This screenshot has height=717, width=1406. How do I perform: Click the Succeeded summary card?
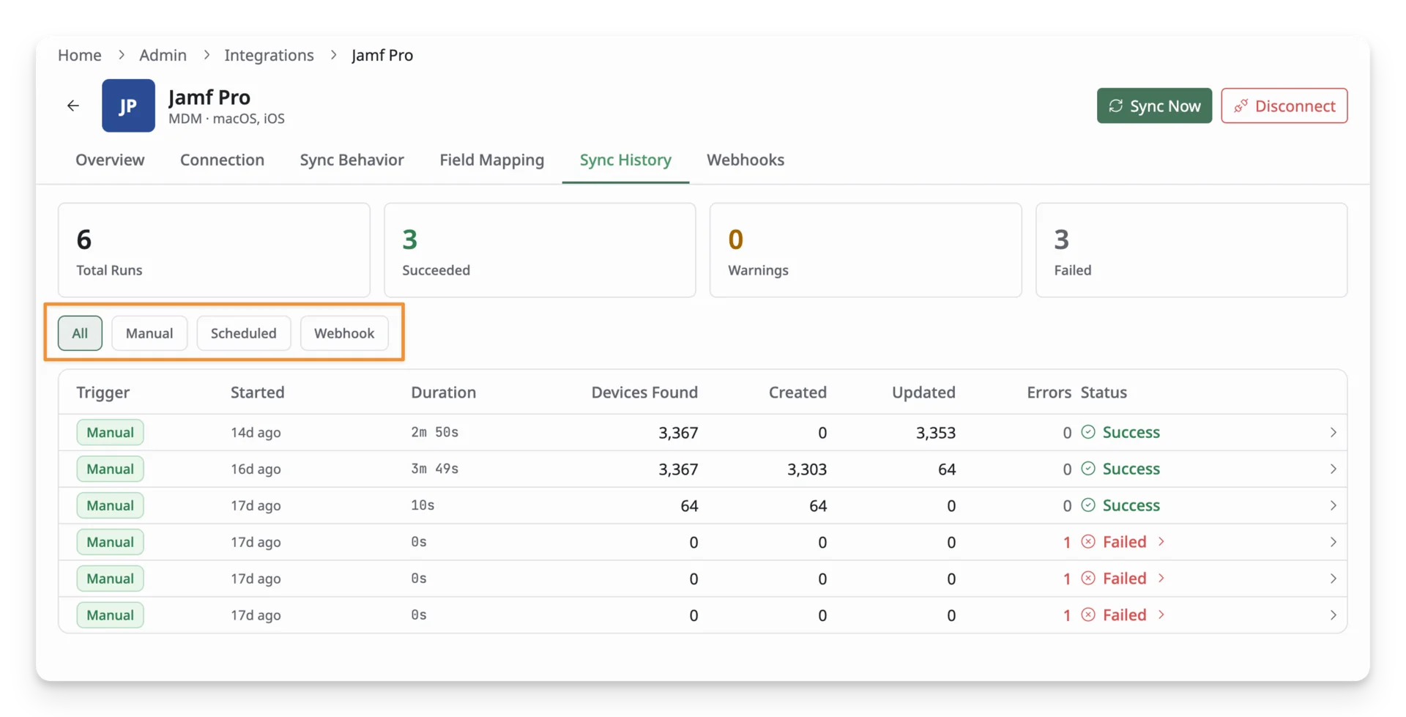pos(540,250)
